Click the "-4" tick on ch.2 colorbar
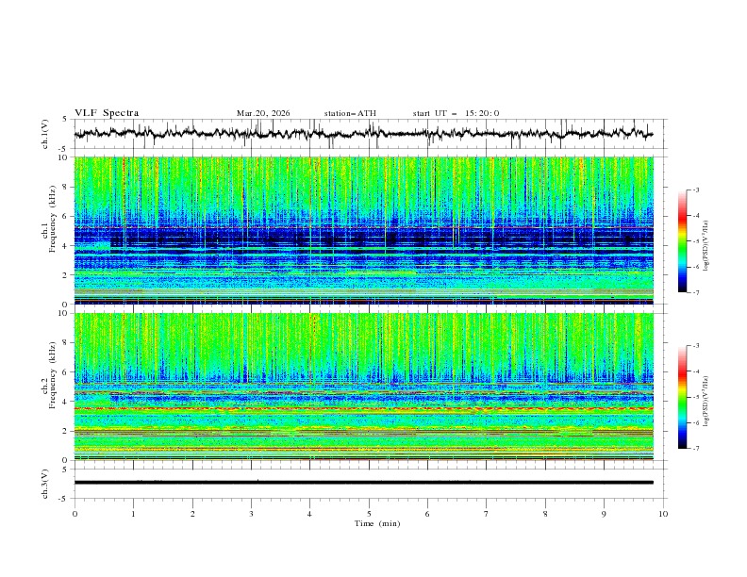The image size is (747, 577). coord(695,371)
